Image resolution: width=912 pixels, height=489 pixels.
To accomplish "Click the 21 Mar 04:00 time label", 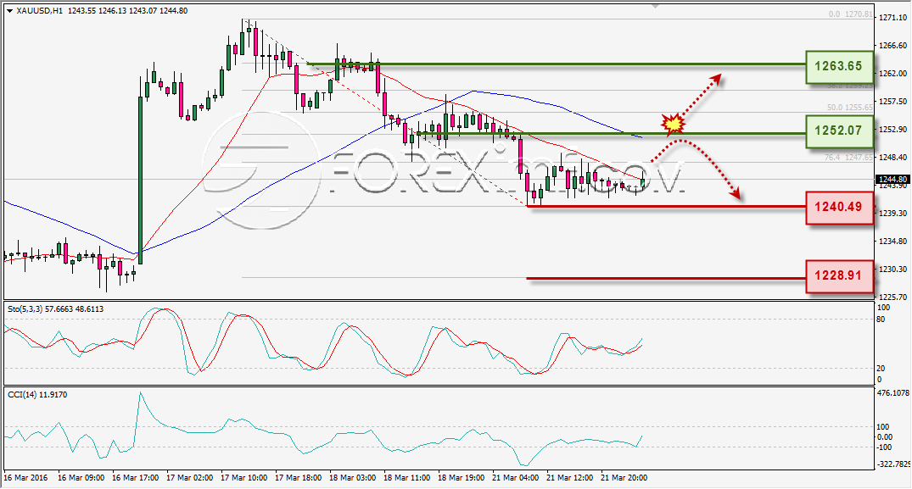I will click(515, 477).
